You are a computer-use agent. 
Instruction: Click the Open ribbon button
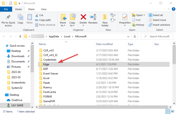coord(137,15)
